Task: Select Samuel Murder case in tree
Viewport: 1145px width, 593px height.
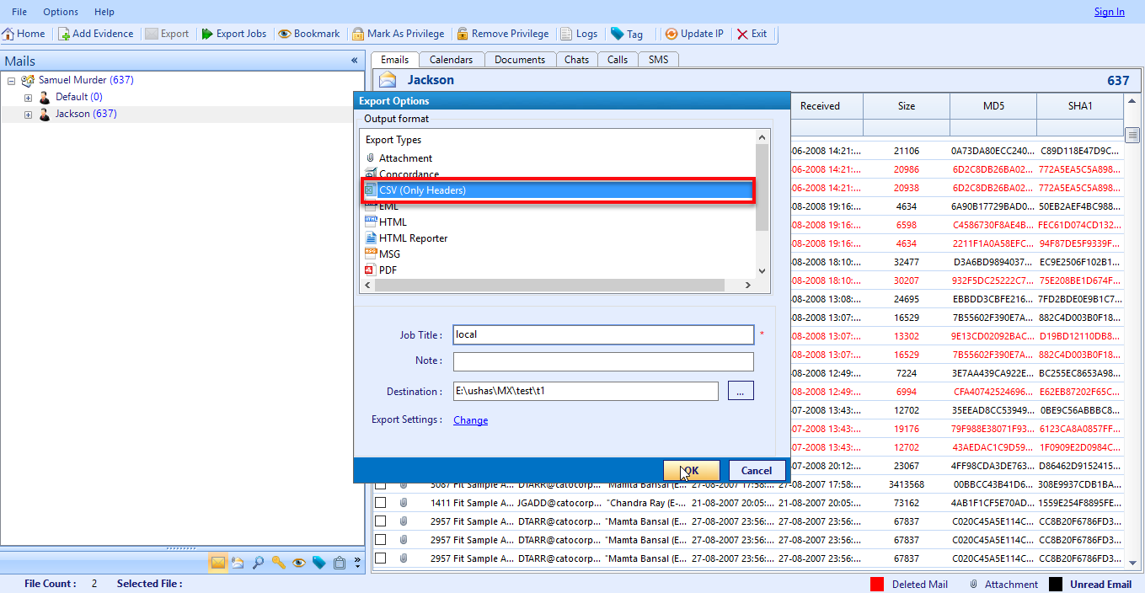Action: pyautogui.click(x=86, y=81)
